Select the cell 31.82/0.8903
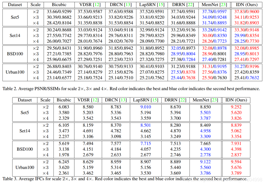265x185 pixels. pyautogui.click(x=247, y=23)
